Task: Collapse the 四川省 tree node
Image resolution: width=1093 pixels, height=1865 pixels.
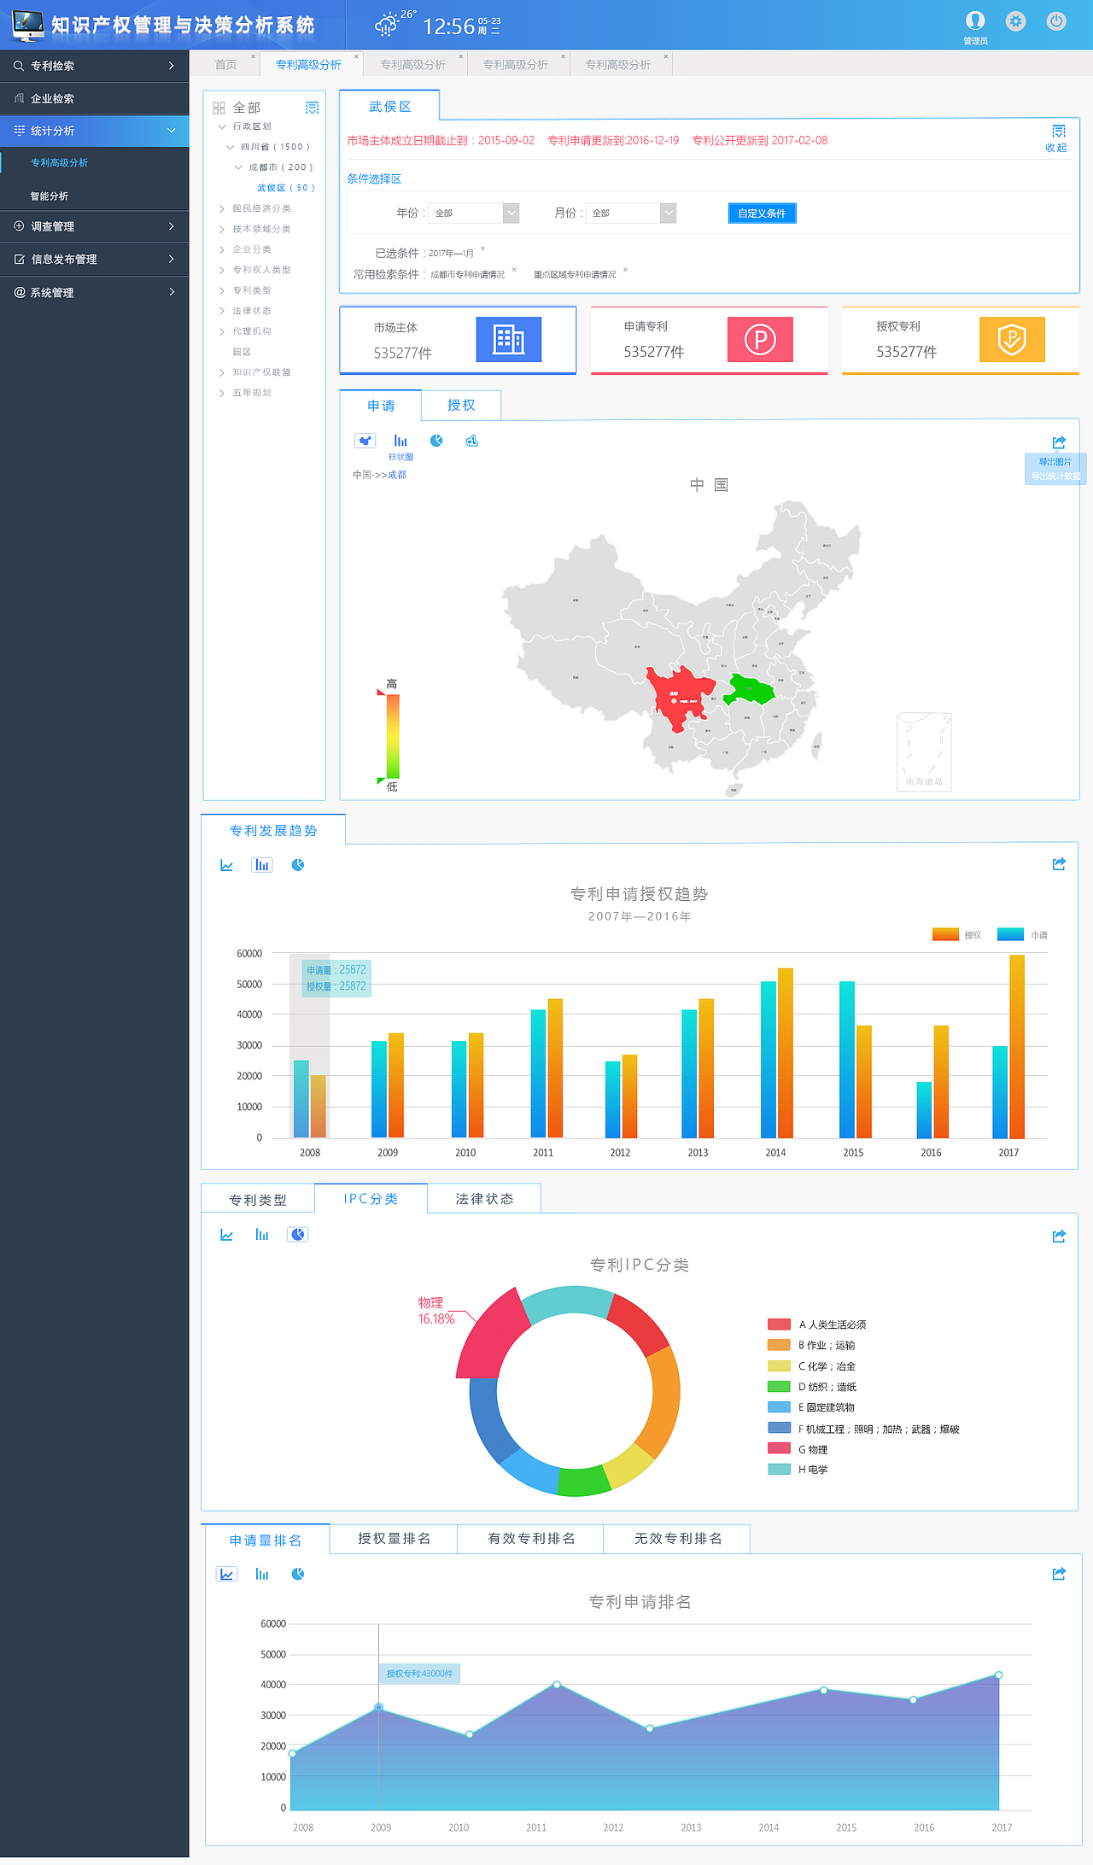Action: (230, 147)
